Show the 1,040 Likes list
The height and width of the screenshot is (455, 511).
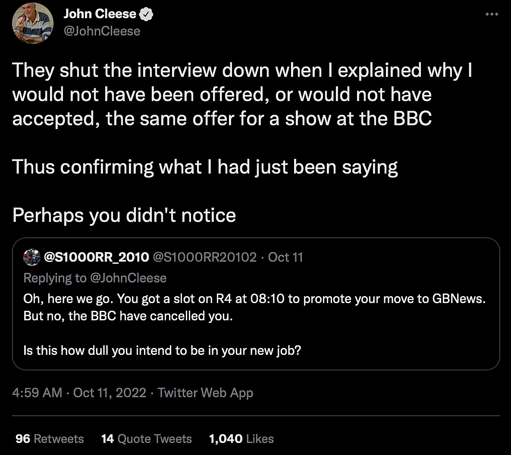[241, 439]
